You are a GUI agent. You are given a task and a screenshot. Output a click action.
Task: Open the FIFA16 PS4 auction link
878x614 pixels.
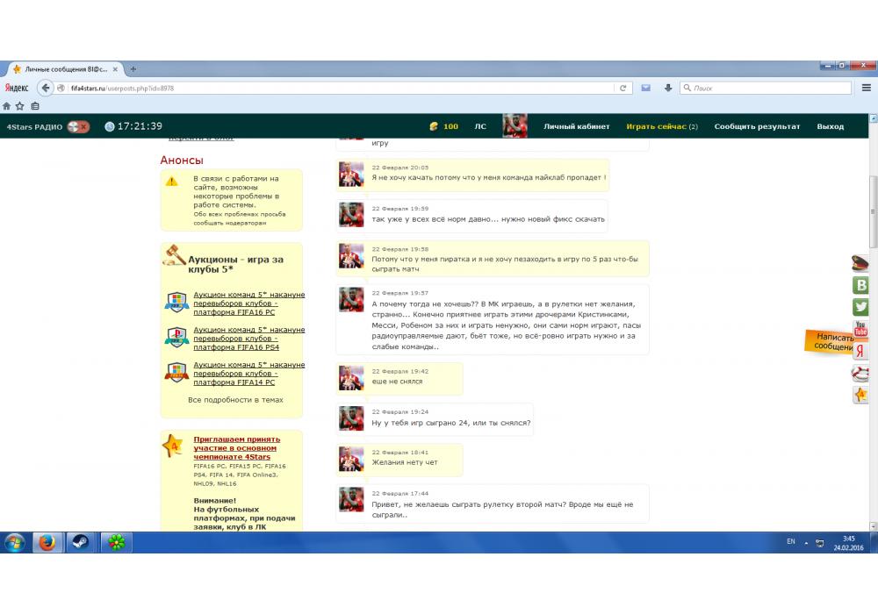click(x=248, y=339)
